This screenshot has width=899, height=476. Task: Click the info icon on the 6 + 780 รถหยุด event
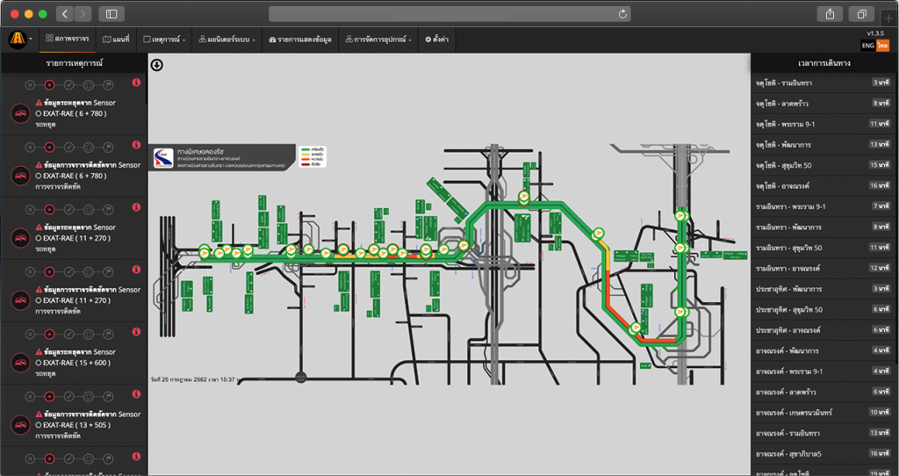(x=136, y=83)
